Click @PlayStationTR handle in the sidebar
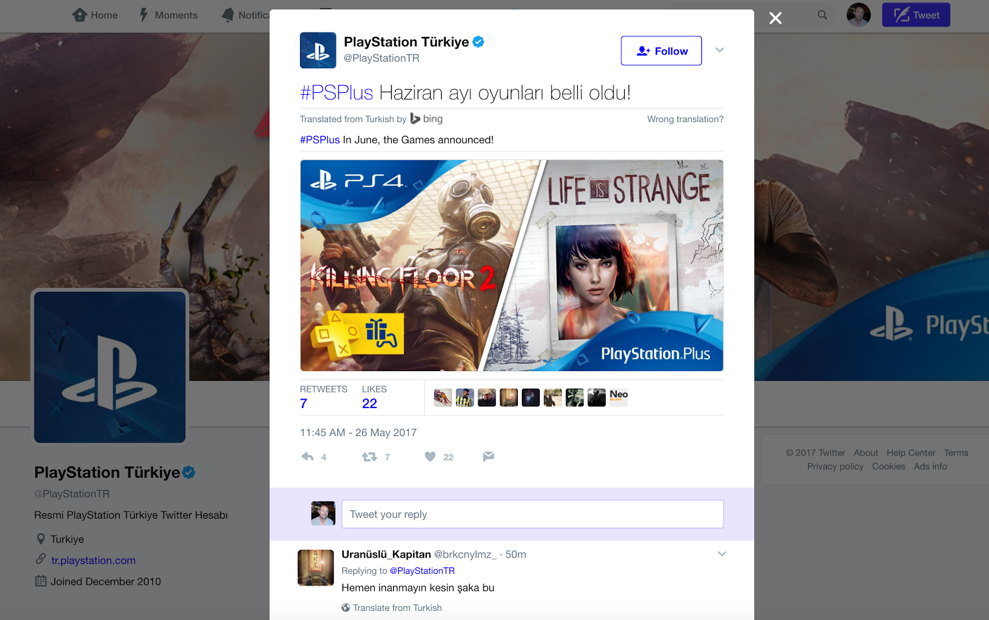The height and width of the screenshot is (620, 989). click(72, 494)
